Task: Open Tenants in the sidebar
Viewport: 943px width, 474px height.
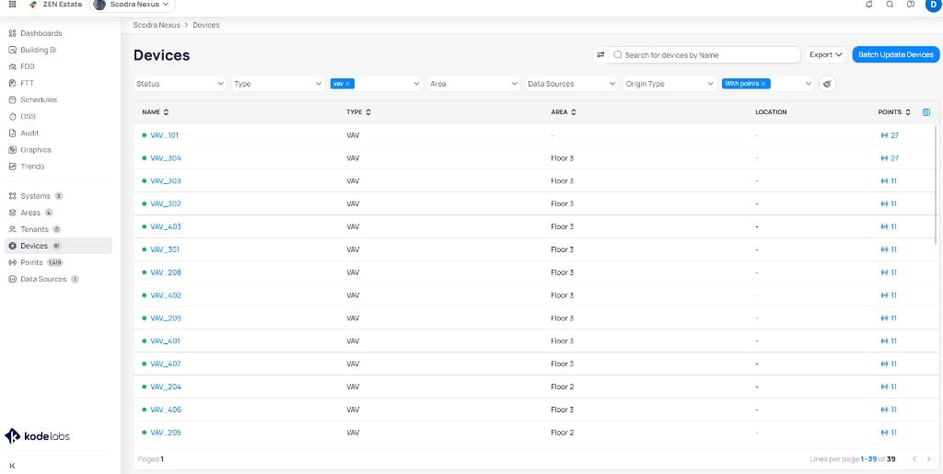Action: coord(34,229)
